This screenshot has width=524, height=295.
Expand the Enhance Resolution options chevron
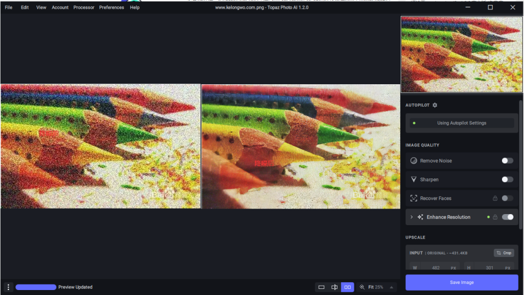pos(411,217)
